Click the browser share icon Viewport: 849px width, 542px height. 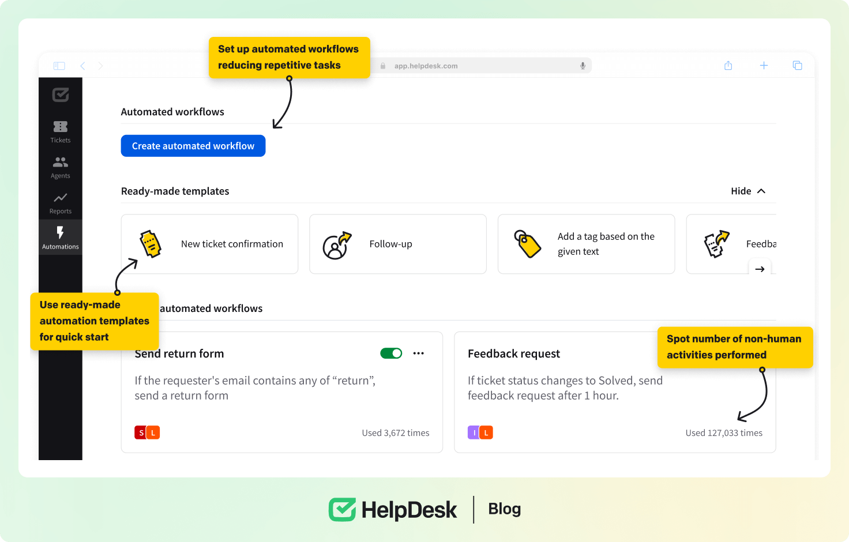click(728, 66)
